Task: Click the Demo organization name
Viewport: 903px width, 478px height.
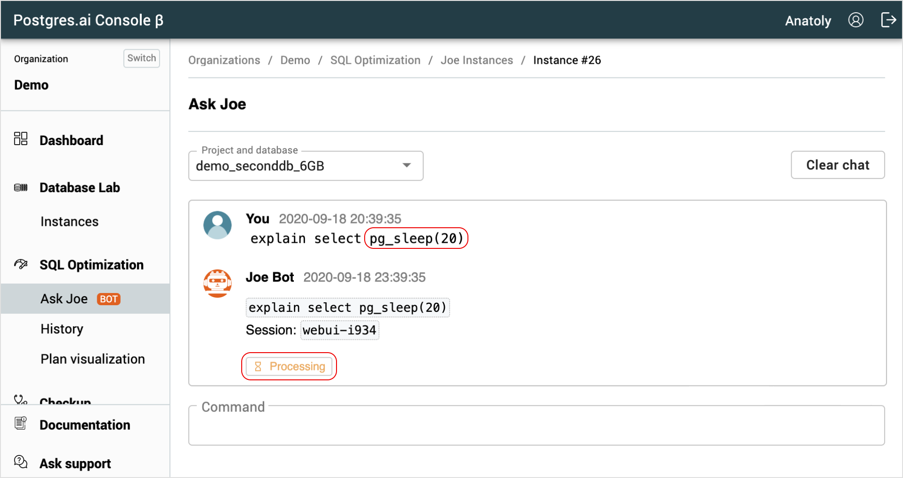Action: pyautogui.click(x=31, y=85)
